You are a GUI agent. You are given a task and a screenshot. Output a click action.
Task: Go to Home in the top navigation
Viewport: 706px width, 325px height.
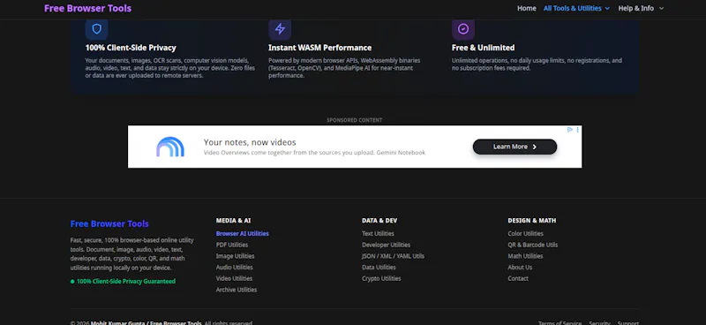526,9
